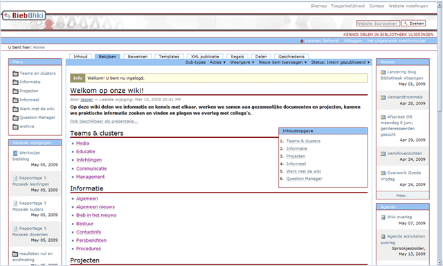
Task: Click the Rapportage 't Mozaiek leerlingen file icon
Action: coord(15,178)
